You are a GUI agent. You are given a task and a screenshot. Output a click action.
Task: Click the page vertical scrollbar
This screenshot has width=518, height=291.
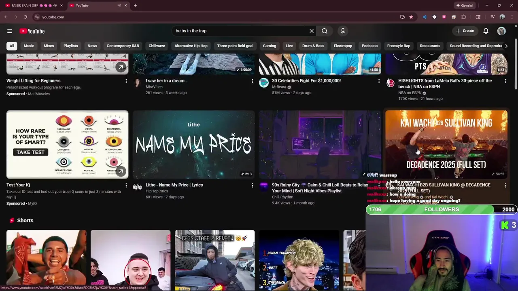(x=516, y=65)
